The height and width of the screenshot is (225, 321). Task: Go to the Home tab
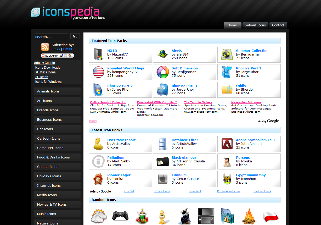(232, 25)
